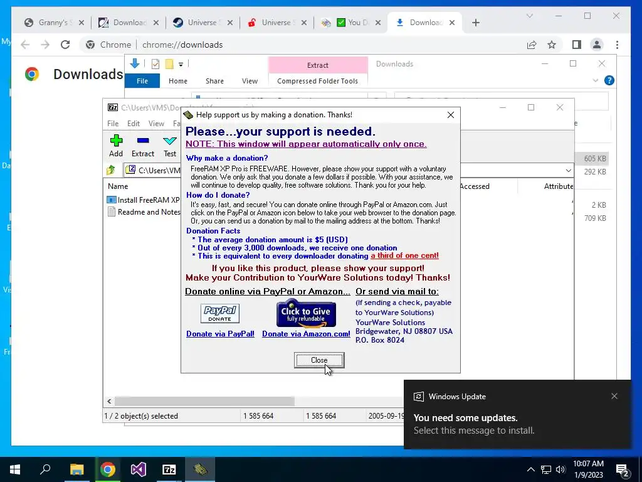Open Compressed Folder Tools tab
Screen dimensions: 642x482
pyautogui.click(x=317, y=81)
